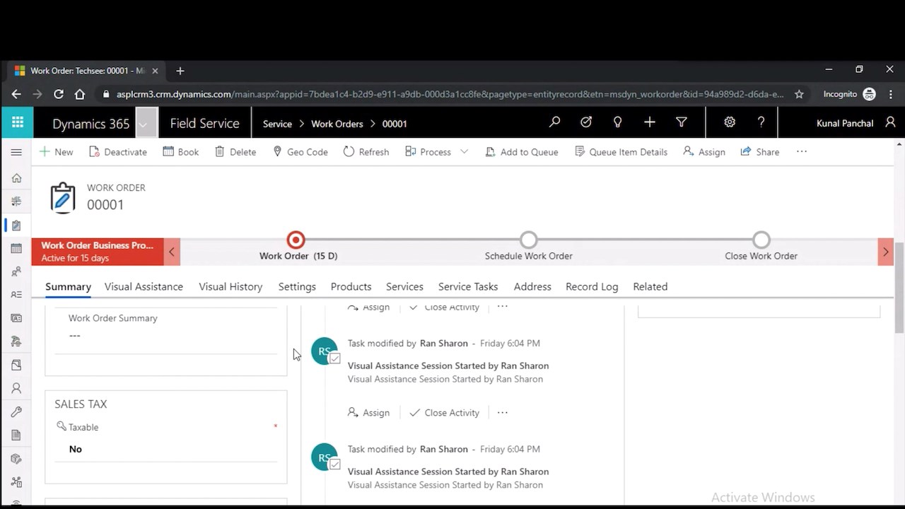Select the Schedule Work Order stage
The height and width of the screenshot is (509, 905).
pos(528,240)
